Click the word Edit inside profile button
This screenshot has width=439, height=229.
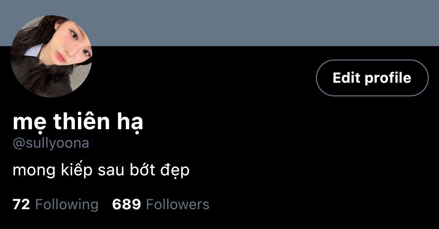(x=347, y=78)
